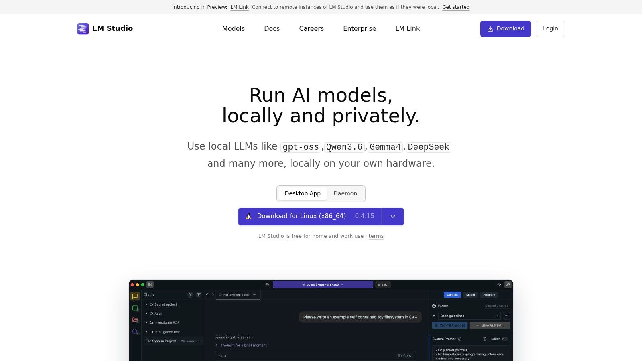Click into the system prompt text area
Screen dimensions: 642x361
tap(471, 354)
